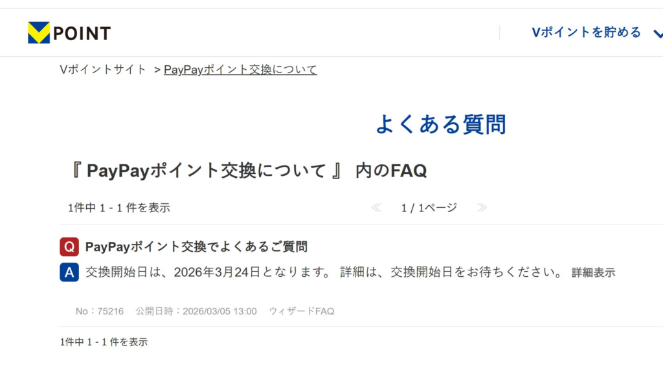
Task: Open the Vポイントを貯める menu
Action: (x=586, y=32)
